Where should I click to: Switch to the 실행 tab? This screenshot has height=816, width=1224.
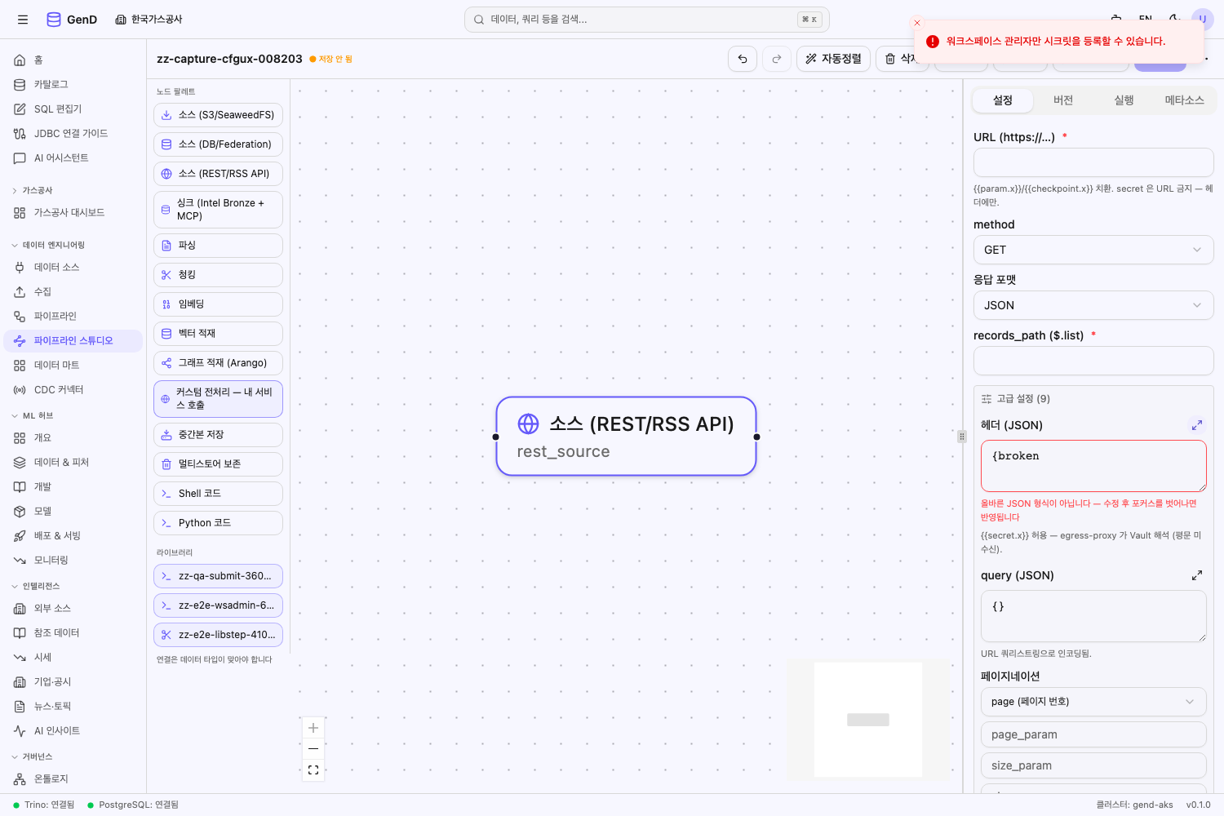[x=1124, y=100]
